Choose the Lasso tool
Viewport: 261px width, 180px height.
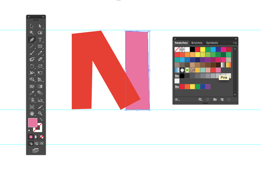pyautogui.click(x=40, y=33)
